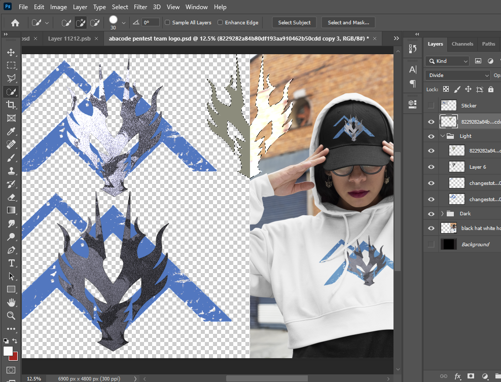
Task: Open the brush size picker dropdown
Action: point(123,22)
